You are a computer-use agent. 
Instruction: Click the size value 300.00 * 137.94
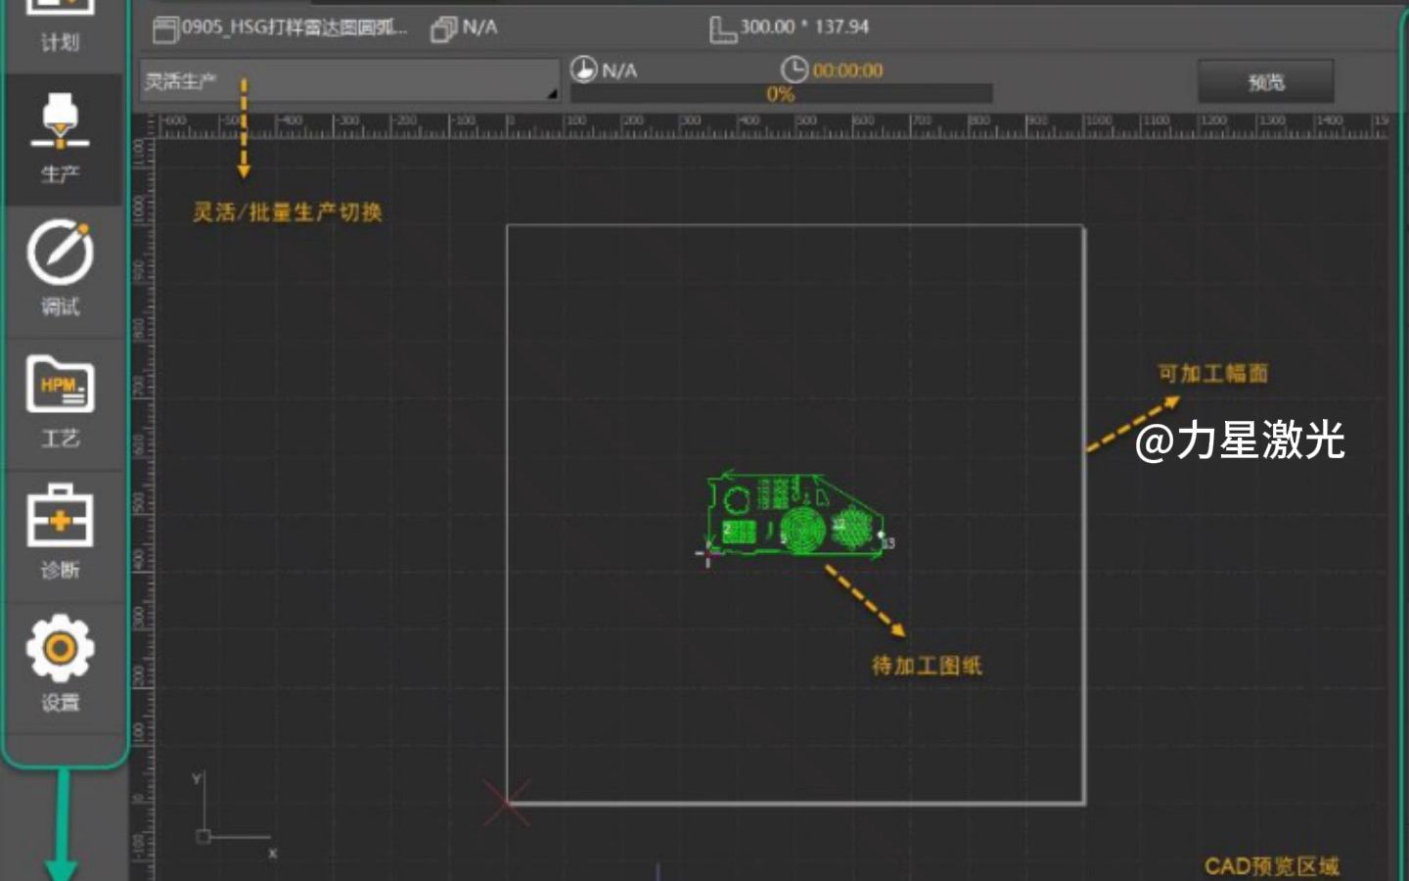804,27
